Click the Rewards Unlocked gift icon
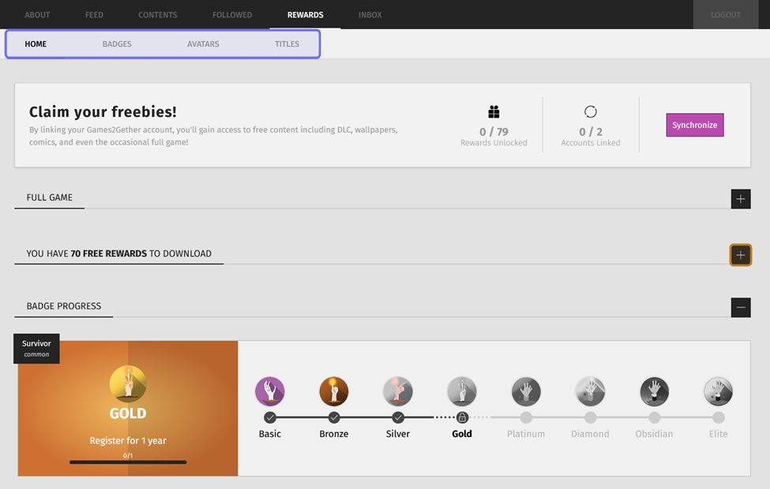Viewport: 770px width, 489px height. tap(494, 111)
